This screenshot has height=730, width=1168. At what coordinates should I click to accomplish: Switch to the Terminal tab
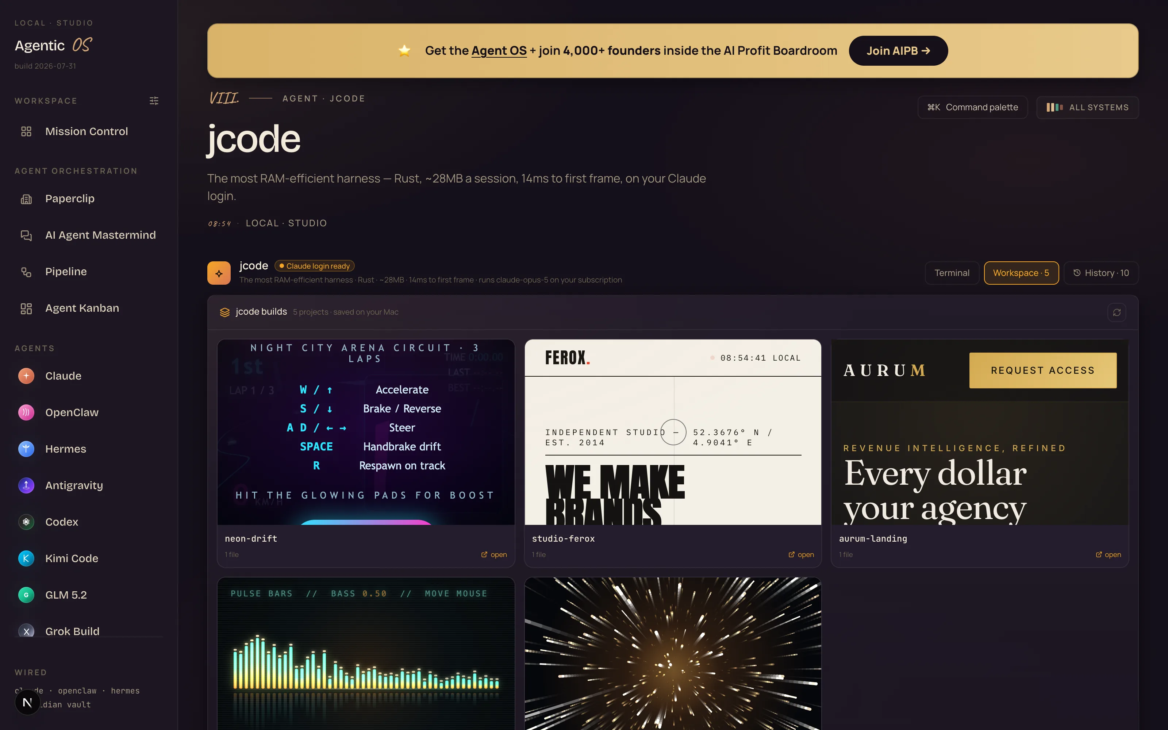tap(952, 273)
